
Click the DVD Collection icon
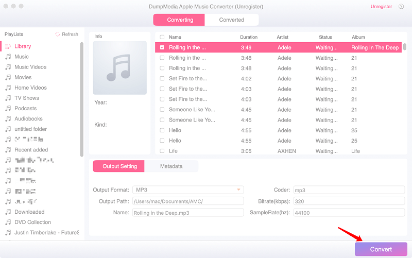(x=8, y=222)
